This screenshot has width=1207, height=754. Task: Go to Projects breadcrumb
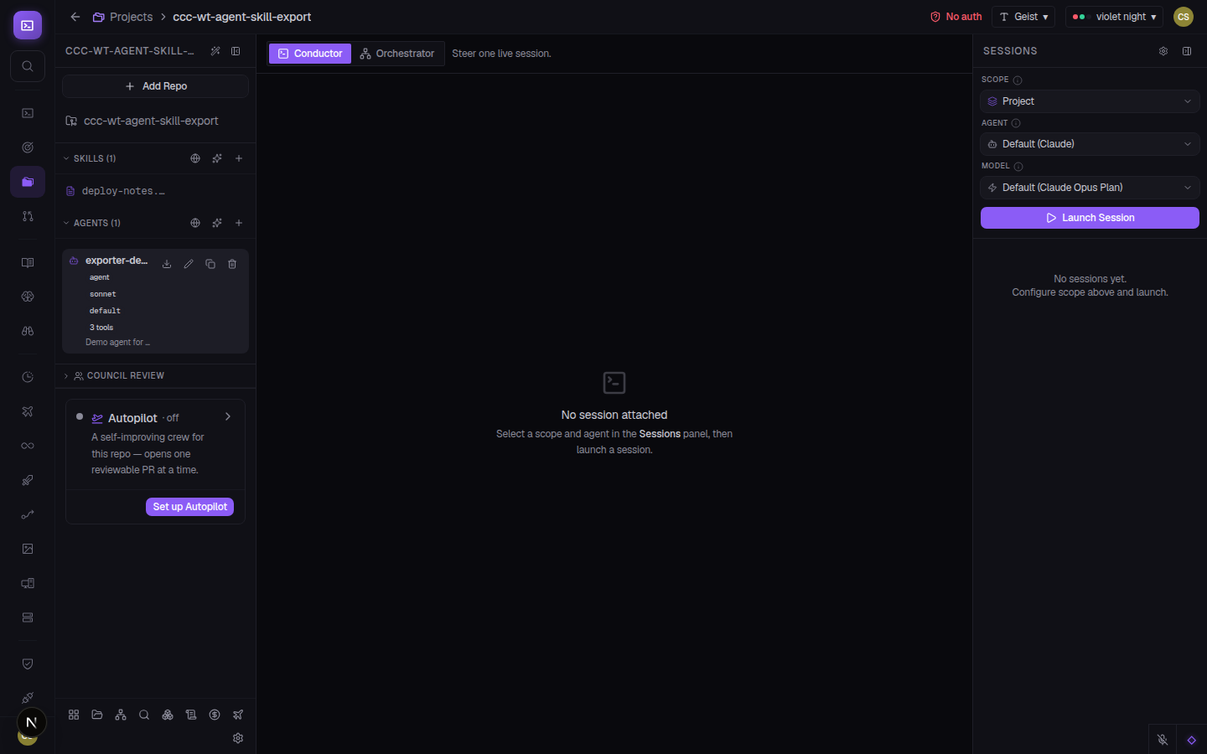122,17
